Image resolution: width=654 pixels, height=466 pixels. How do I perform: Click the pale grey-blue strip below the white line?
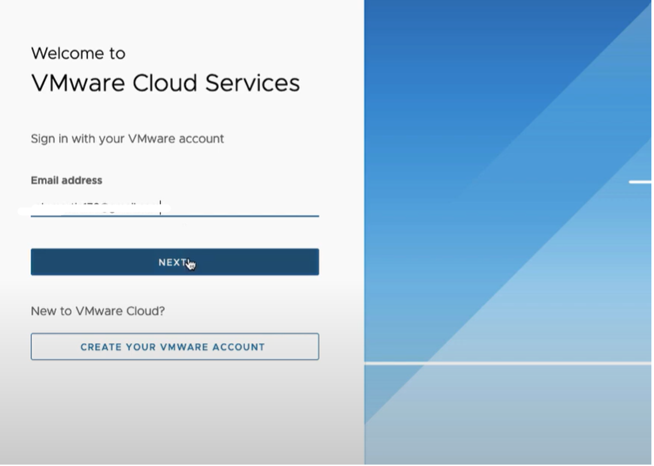508,416
